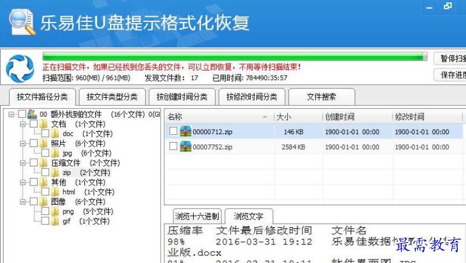Click the gif folder icon
Screen dimensions: 466x263
[x=55, y=221]
